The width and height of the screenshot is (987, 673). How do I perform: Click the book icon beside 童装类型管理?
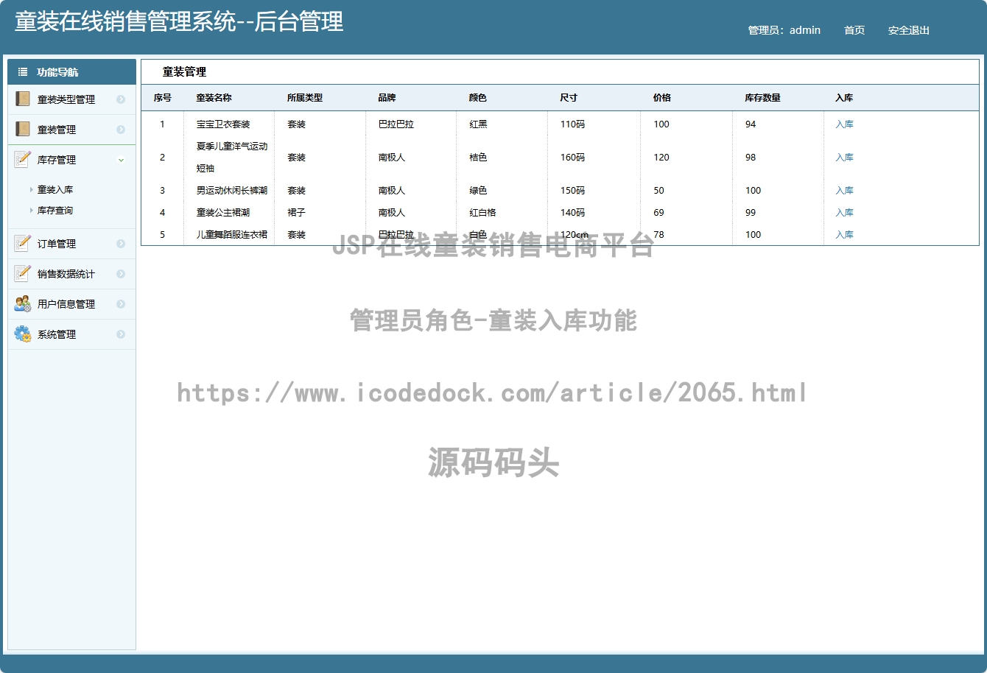click(22, 99)
